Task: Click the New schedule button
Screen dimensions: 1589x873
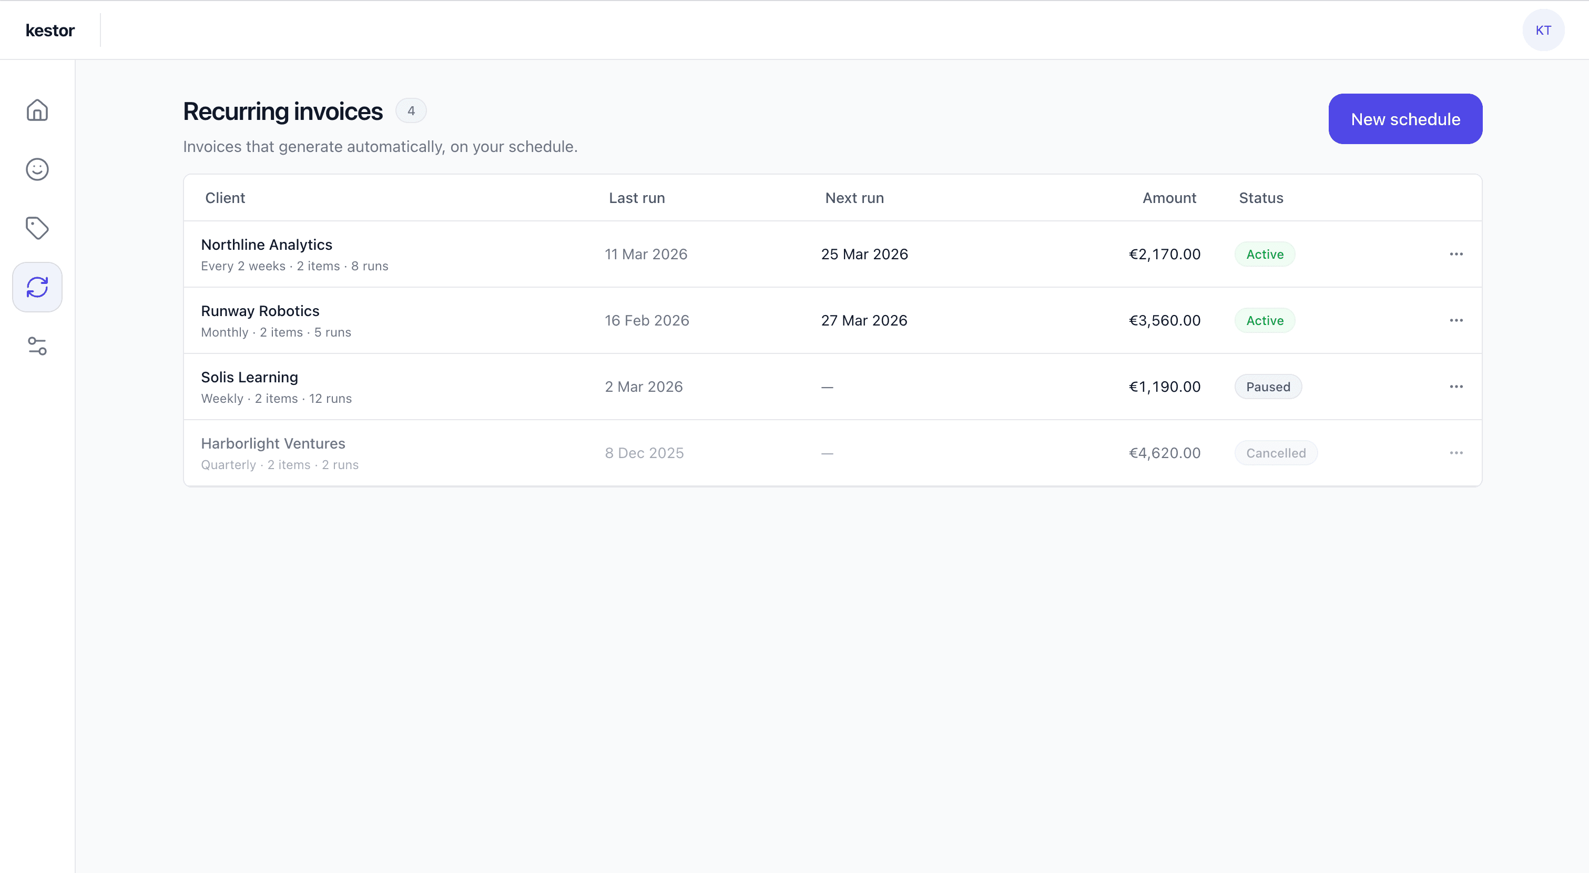Action: 1405,118
